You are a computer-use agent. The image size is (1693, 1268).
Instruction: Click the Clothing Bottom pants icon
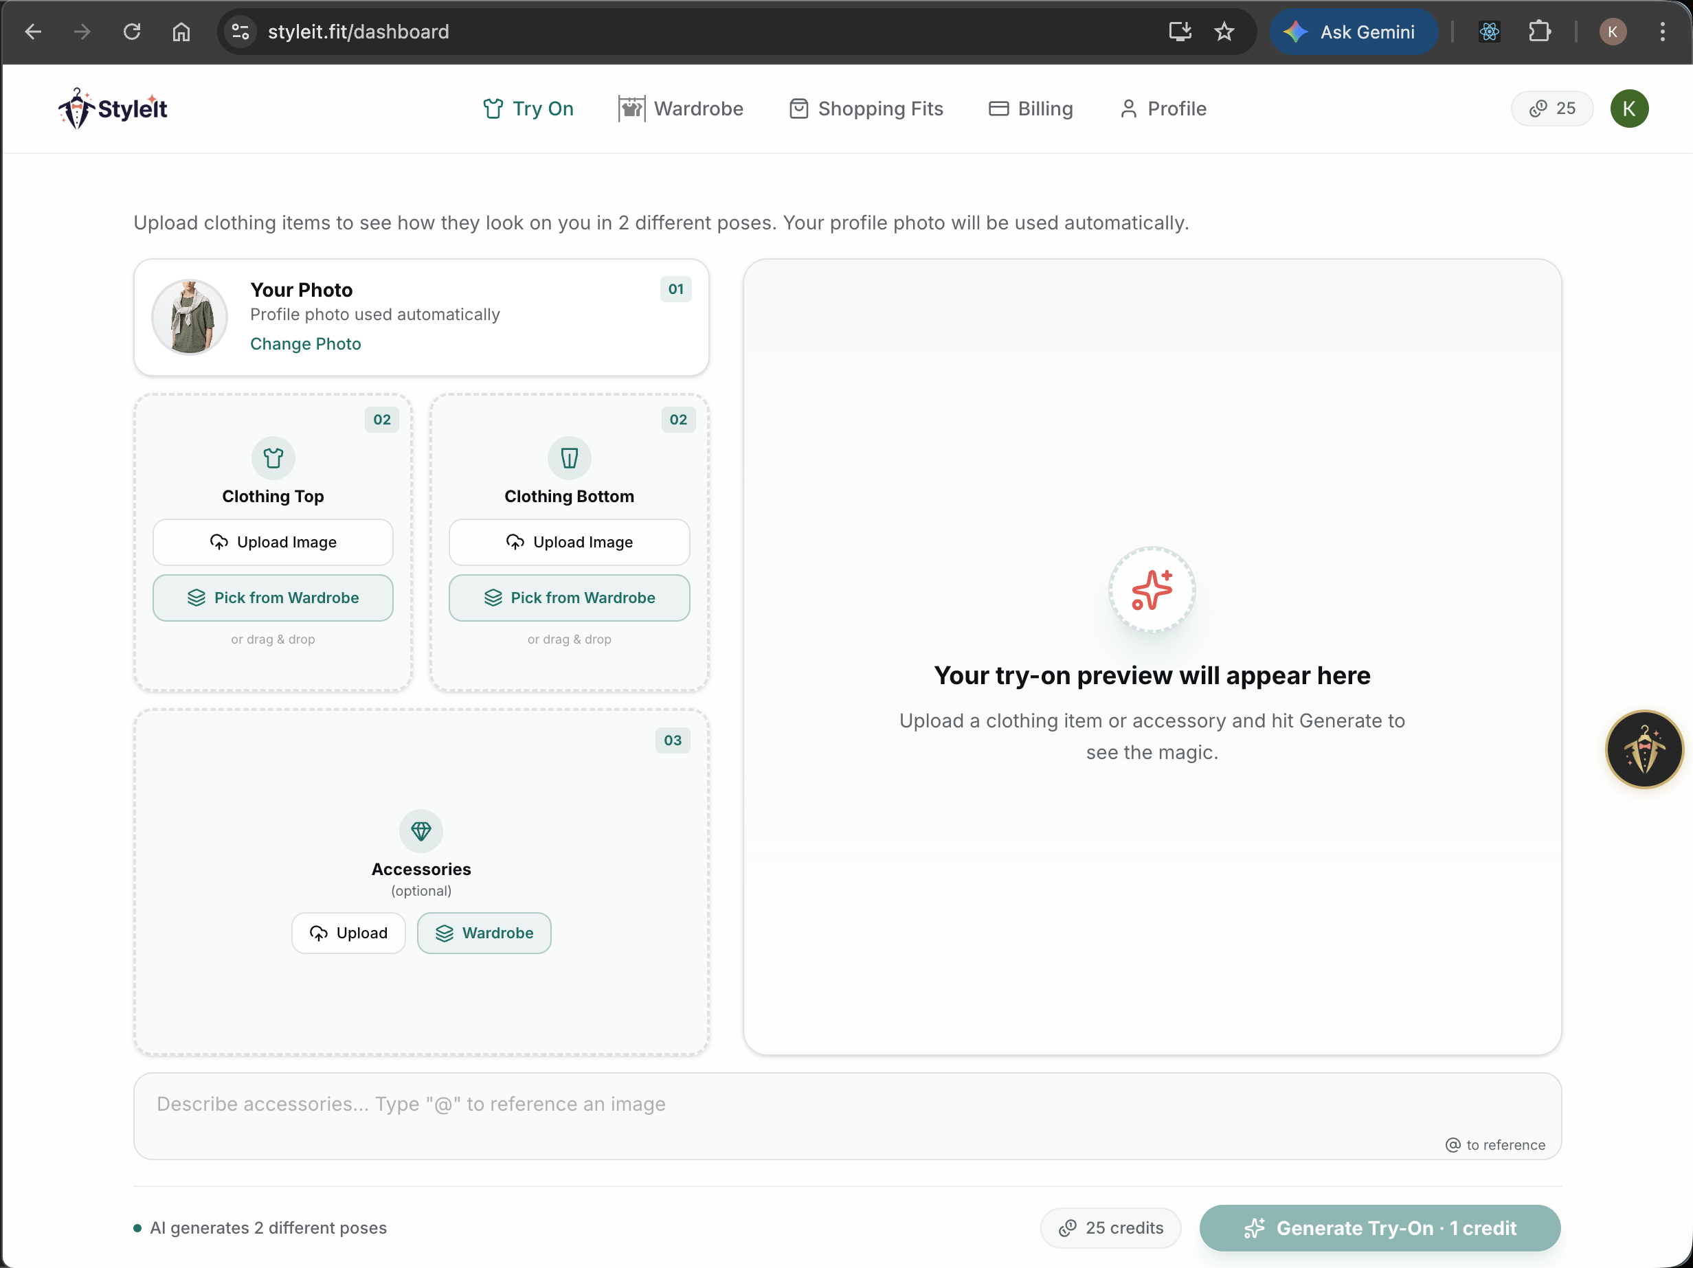click(570, 457)
